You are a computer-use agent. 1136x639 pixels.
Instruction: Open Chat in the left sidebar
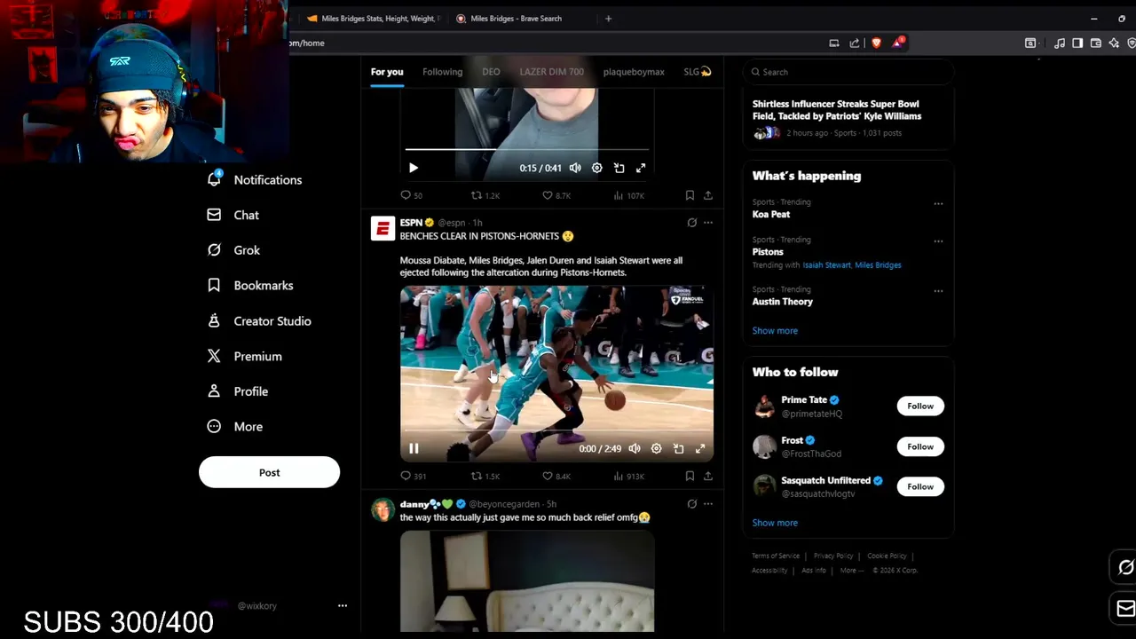233,215
